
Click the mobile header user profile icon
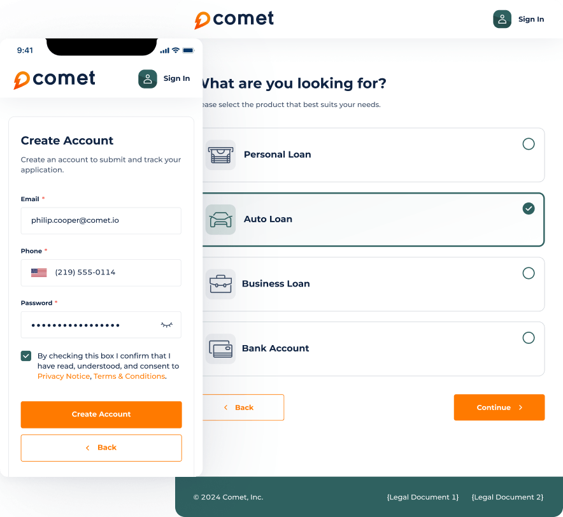(148, 78)
